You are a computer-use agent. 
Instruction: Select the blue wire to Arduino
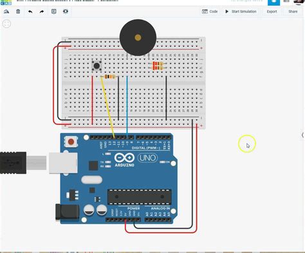[127, 107]
